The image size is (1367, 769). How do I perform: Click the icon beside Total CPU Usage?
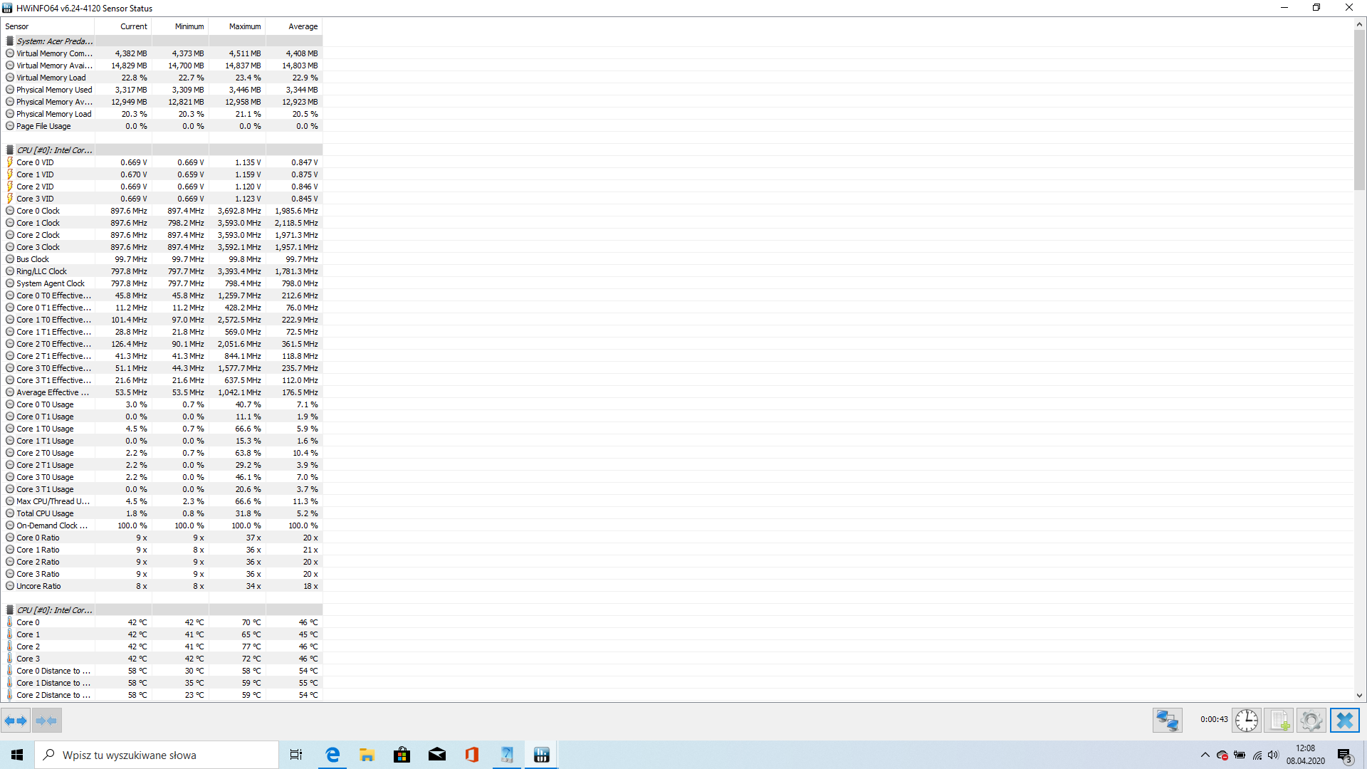(x=10, y=513)
